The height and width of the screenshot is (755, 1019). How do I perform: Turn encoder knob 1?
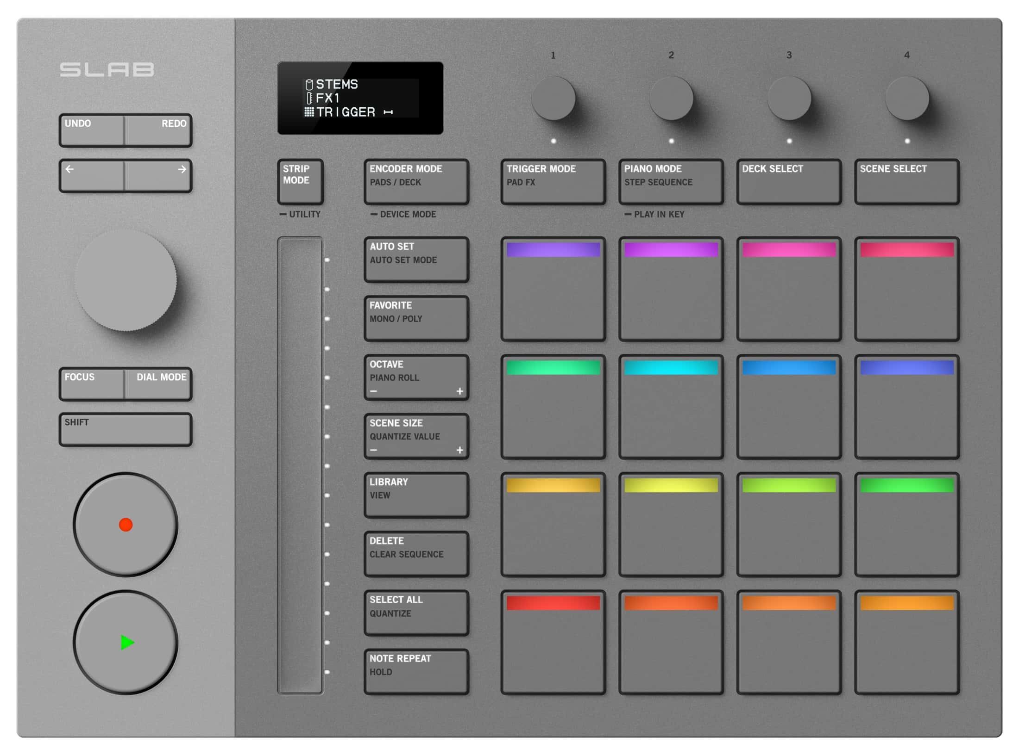pyautogui.click(x=554, y=99)
